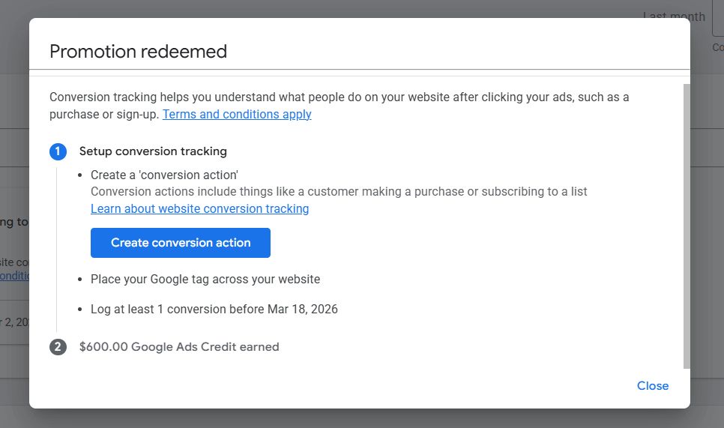Click the partially hidden conditions link behind dialog
The width and height of the screenshot is (724, 428).
coord(14,276)
